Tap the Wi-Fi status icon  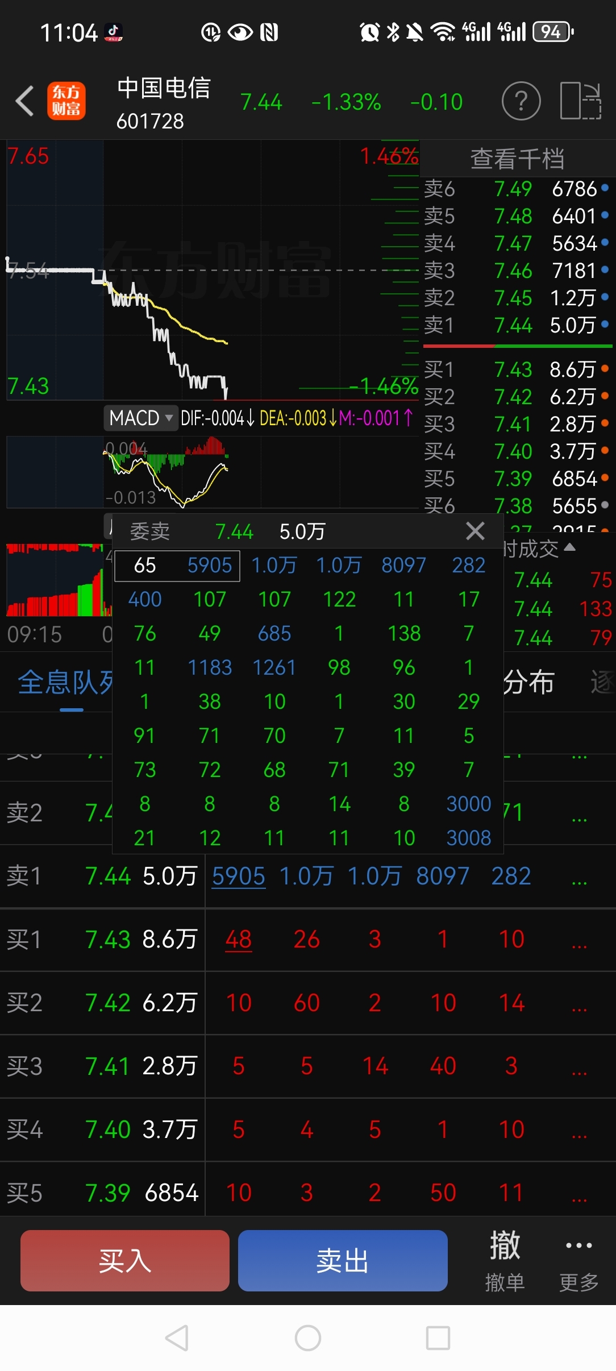pyautogui.click(x=443, y=32)
